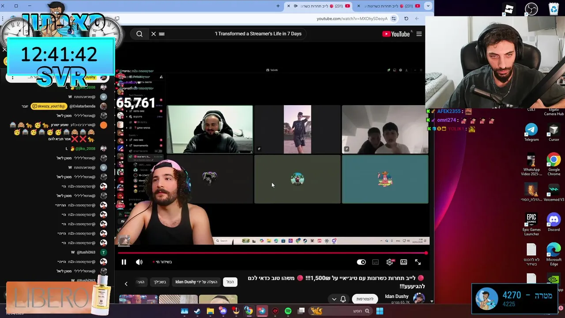Open the Discord desktop shortcut
This screenshot has height=318, width=565.
point(554,222)
